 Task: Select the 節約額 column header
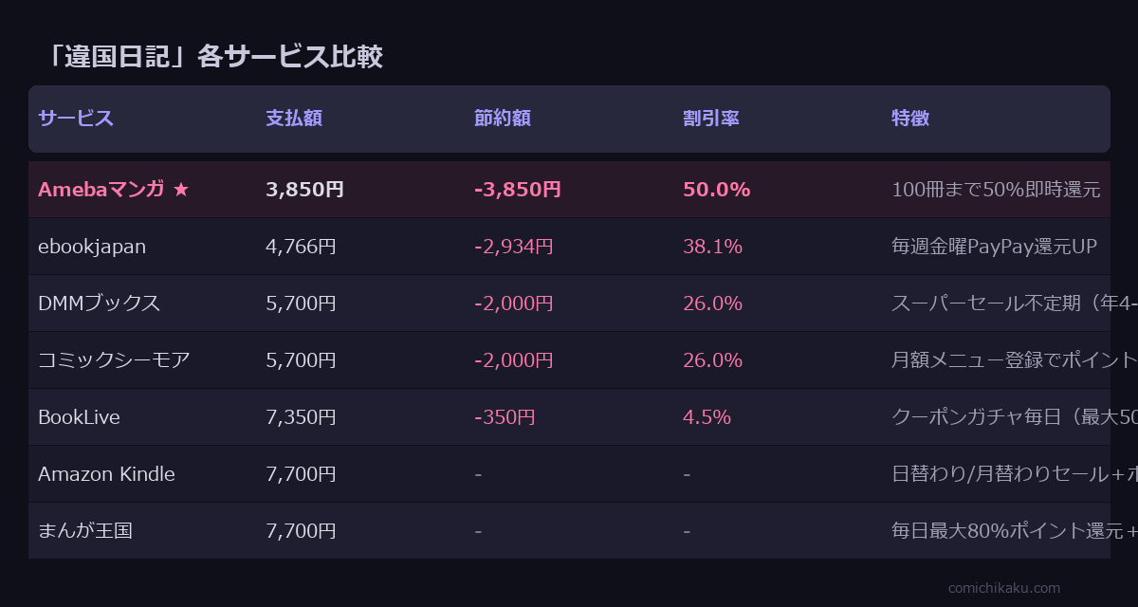coord(503,119)
